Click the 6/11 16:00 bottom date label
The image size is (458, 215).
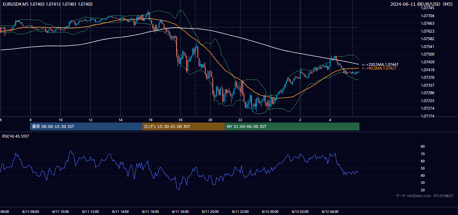[151, 211]
